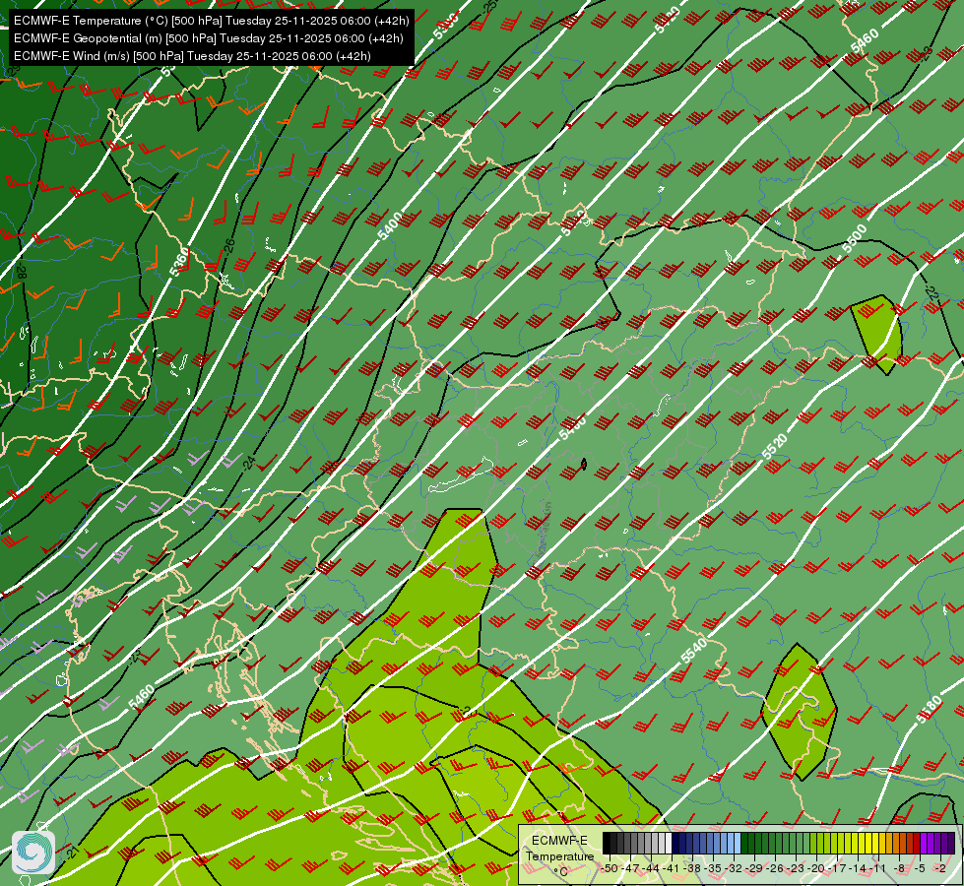Click the -35 legend scale value
The width and height of the screenshot is (964, 886).
point(713,868)
